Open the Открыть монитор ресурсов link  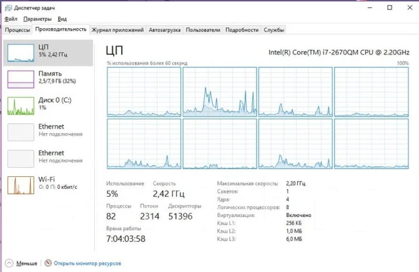click(87, 263)
